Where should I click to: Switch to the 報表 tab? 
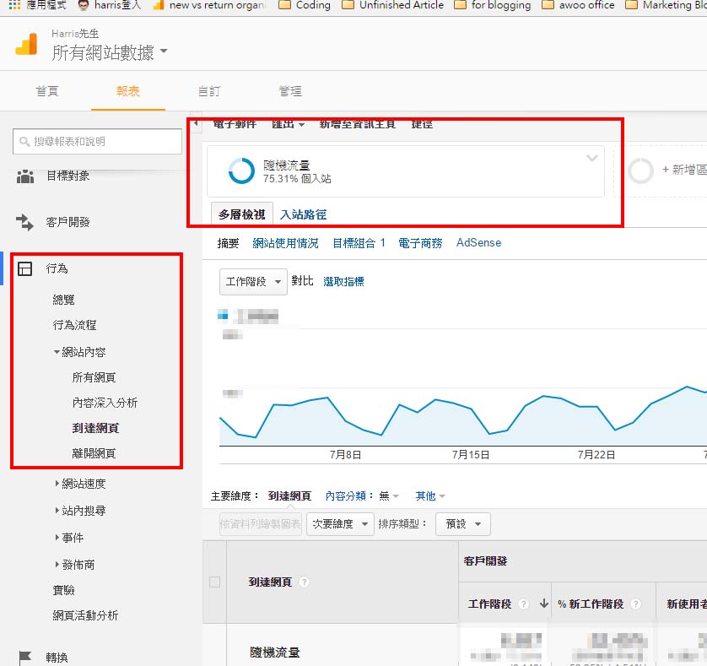[x=128, y=91]
